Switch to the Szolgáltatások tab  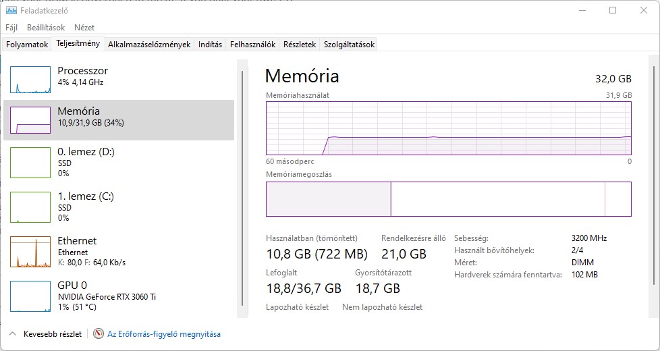click(x=349, y=45)
